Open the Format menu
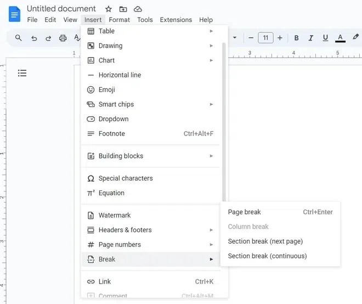Image resolution: width=362 pixels, height=304 pixels. click(x=119, y=20)
